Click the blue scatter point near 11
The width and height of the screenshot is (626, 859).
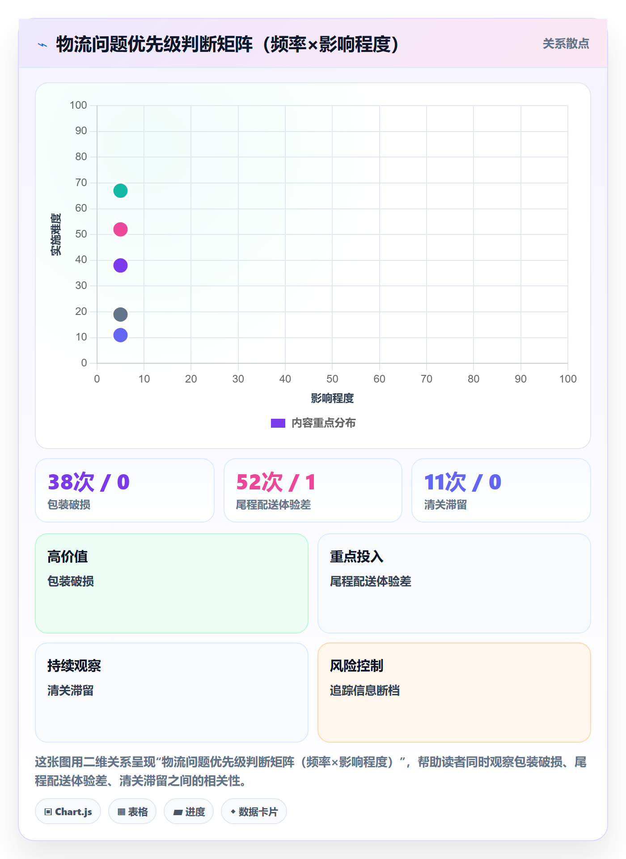[x=120, y=335]
